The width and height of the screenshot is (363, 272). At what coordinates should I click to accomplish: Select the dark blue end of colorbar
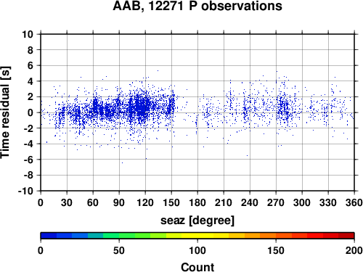click(x=49, y=236)
